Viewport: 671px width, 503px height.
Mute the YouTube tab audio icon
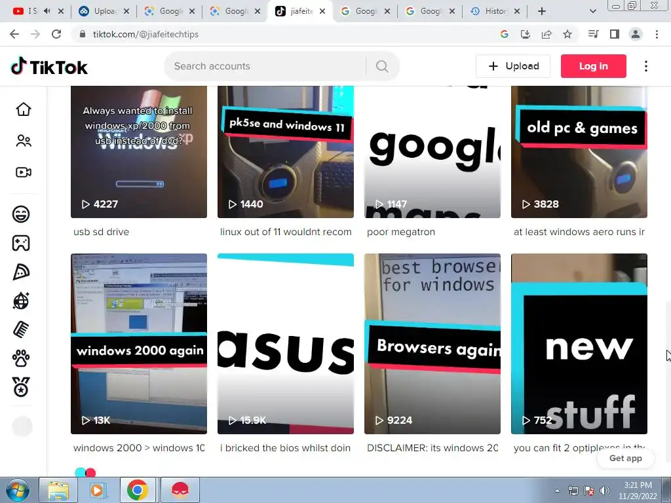click(x=47, y=11)
